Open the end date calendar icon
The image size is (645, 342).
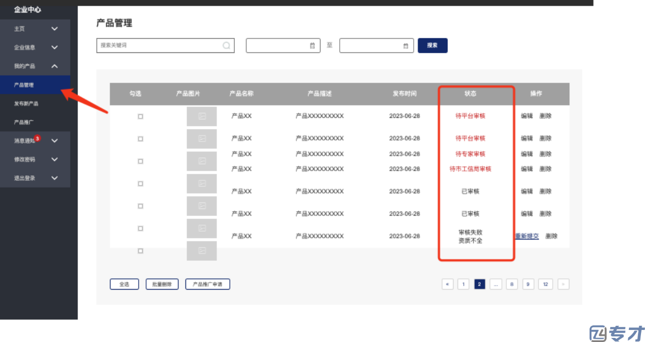406,46
